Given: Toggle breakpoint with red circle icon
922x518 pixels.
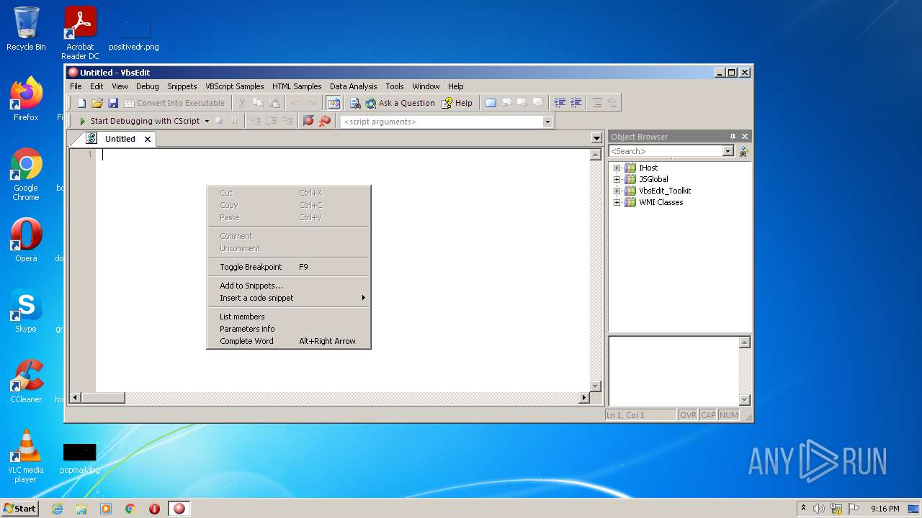Looking at the screenshot, I should [x=308, y=121].
